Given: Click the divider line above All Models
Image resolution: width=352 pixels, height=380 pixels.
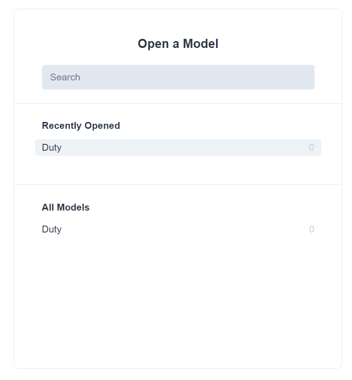Looking at the screenshot, I should coord(178,185).
